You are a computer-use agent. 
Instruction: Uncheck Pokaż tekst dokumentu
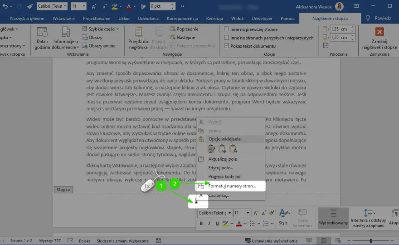[226, 46]
